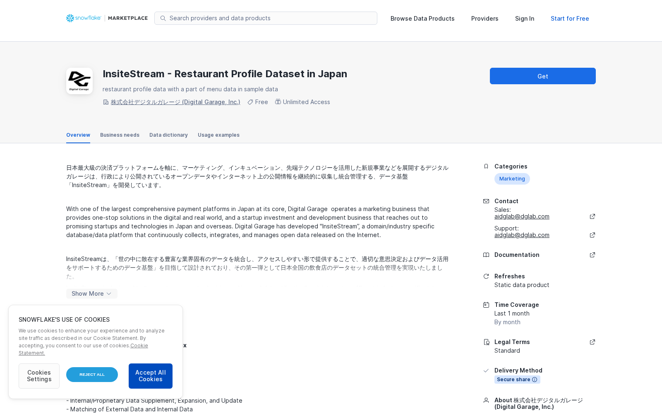Click the Secure share badge
Viewport: 662px width, 413px height.
517,380
